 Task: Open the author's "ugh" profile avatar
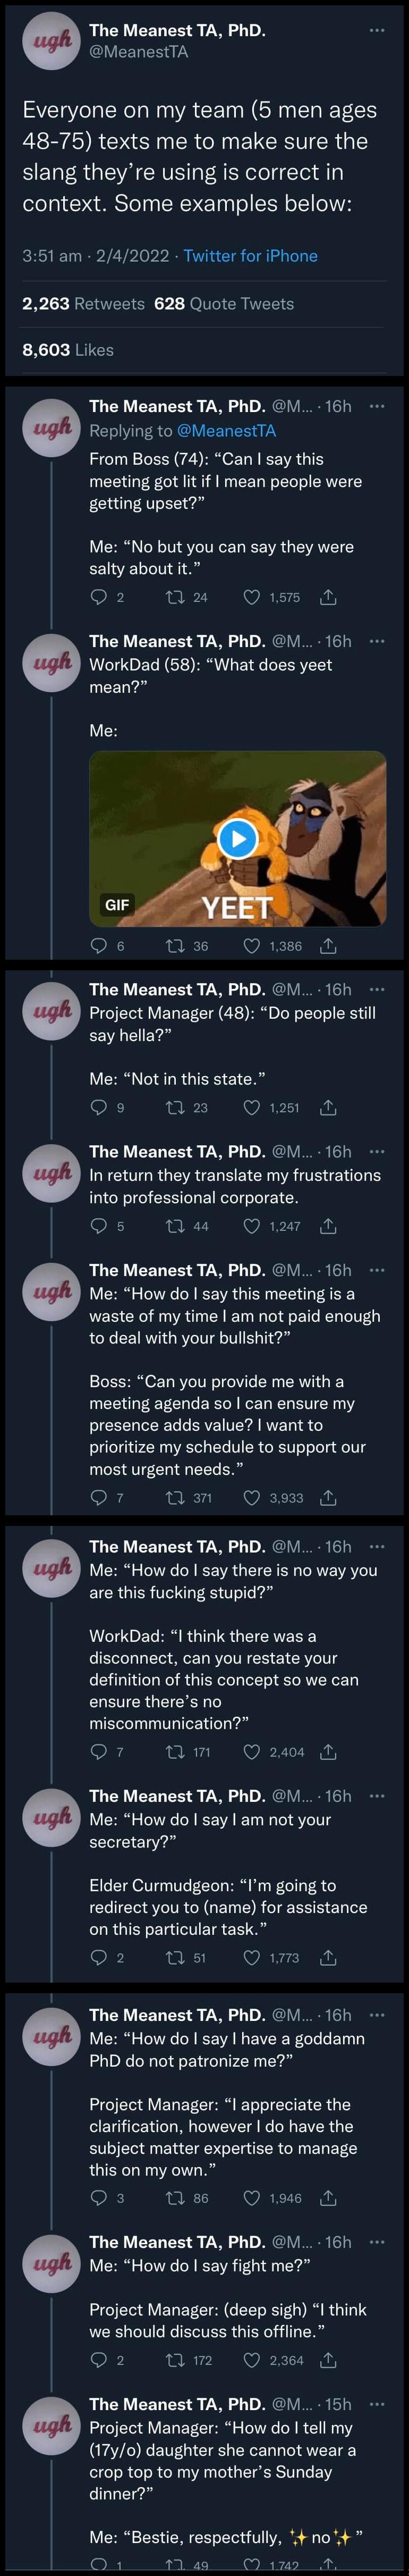(x=51, y=41)
